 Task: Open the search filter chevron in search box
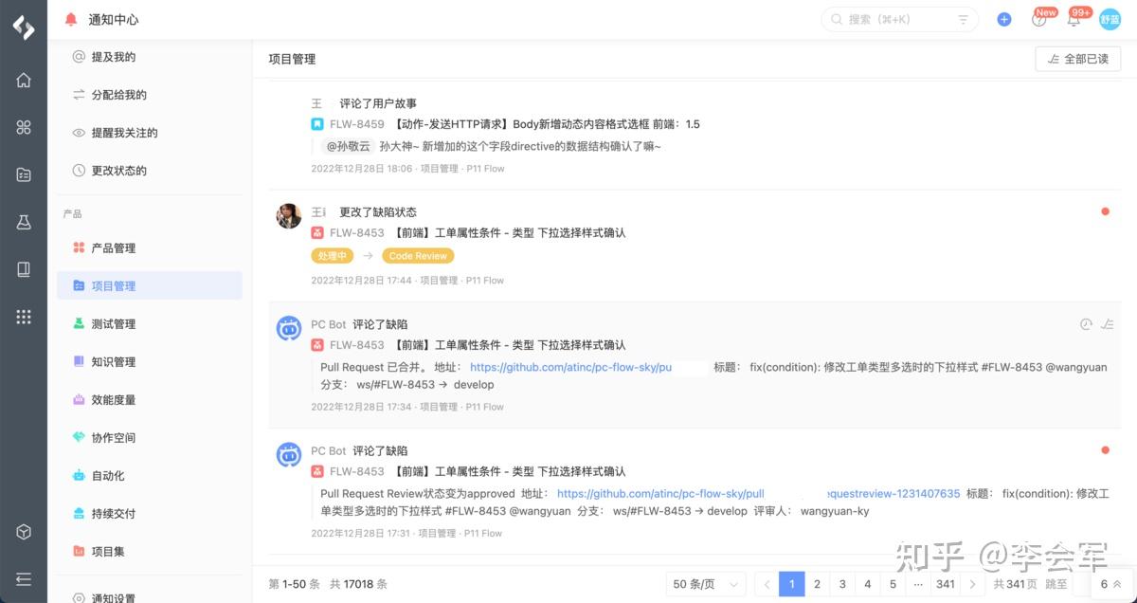[961, 18]
